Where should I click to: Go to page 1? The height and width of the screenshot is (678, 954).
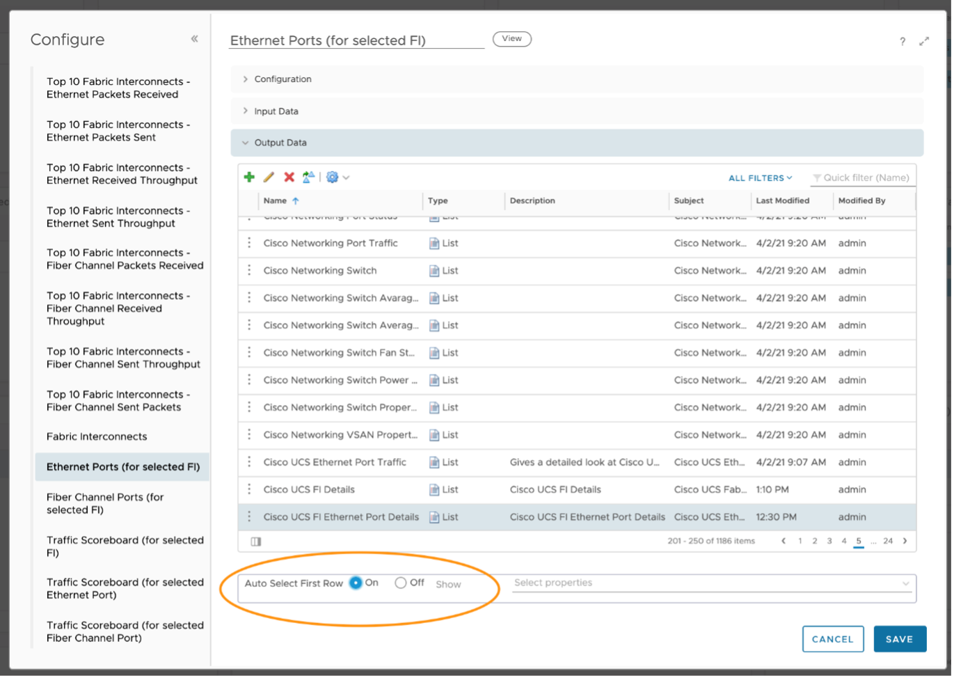(x=800, y=541)
